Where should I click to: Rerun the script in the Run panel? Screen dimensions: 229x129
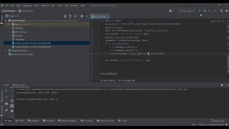pyautogui.click(x=6, y=91)
